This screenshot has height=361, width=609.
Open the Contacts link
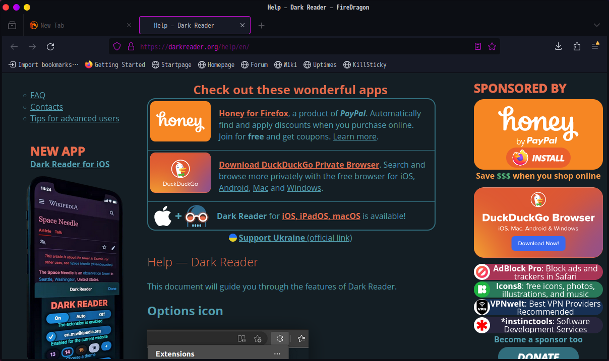click(46, 107)
